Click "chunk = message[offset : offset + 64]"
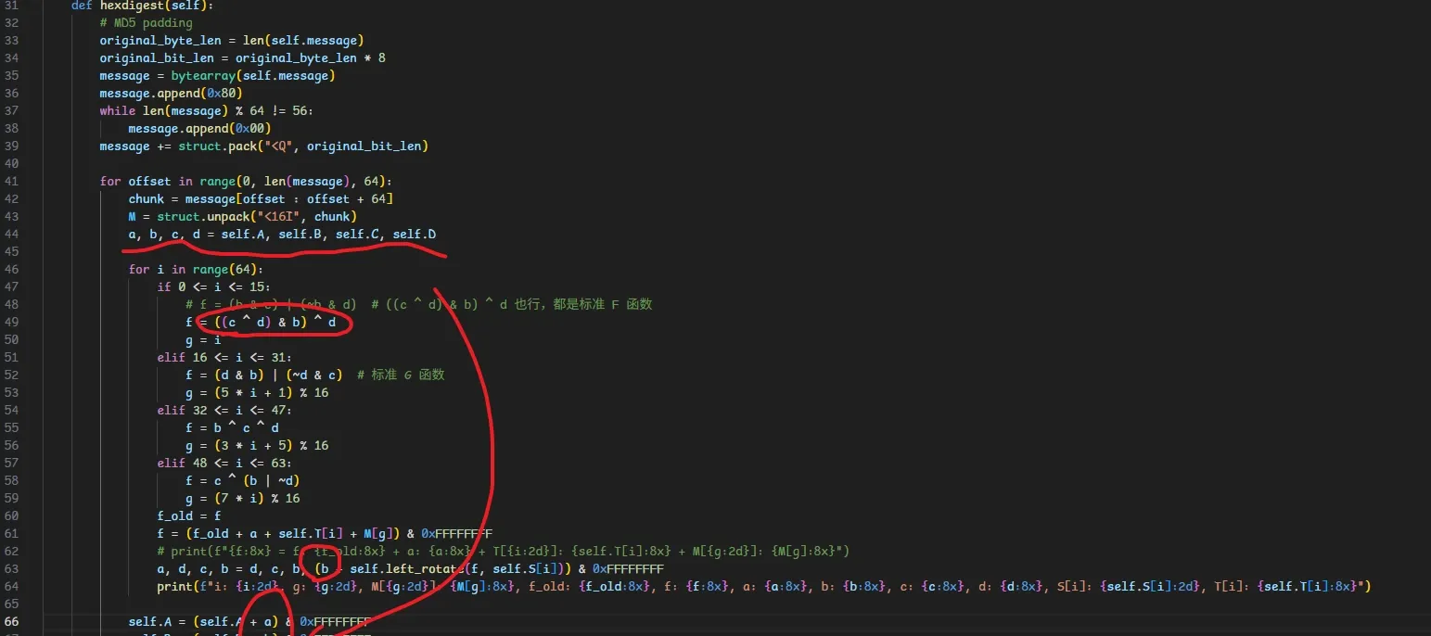 coord(261,198)
